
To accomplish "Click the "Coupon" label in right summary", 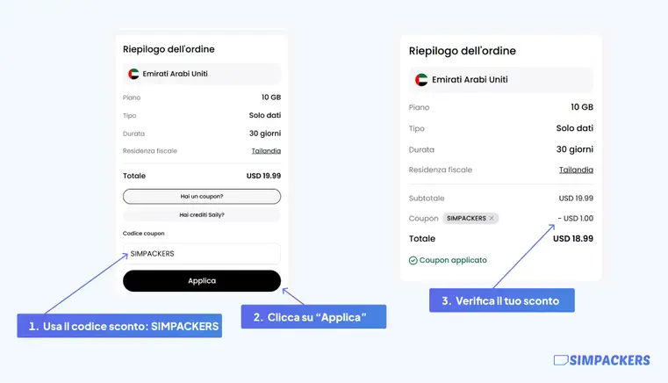I will click(423, 219).
